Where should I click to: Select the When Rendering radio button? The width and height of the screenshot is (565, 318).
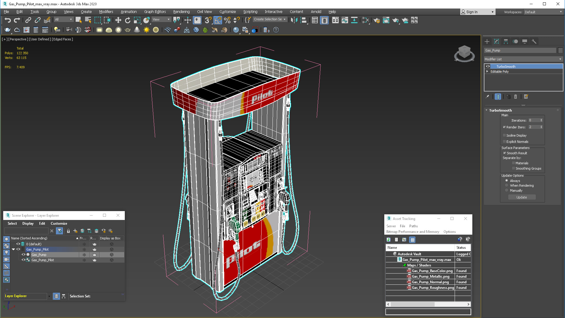point(506,185)
